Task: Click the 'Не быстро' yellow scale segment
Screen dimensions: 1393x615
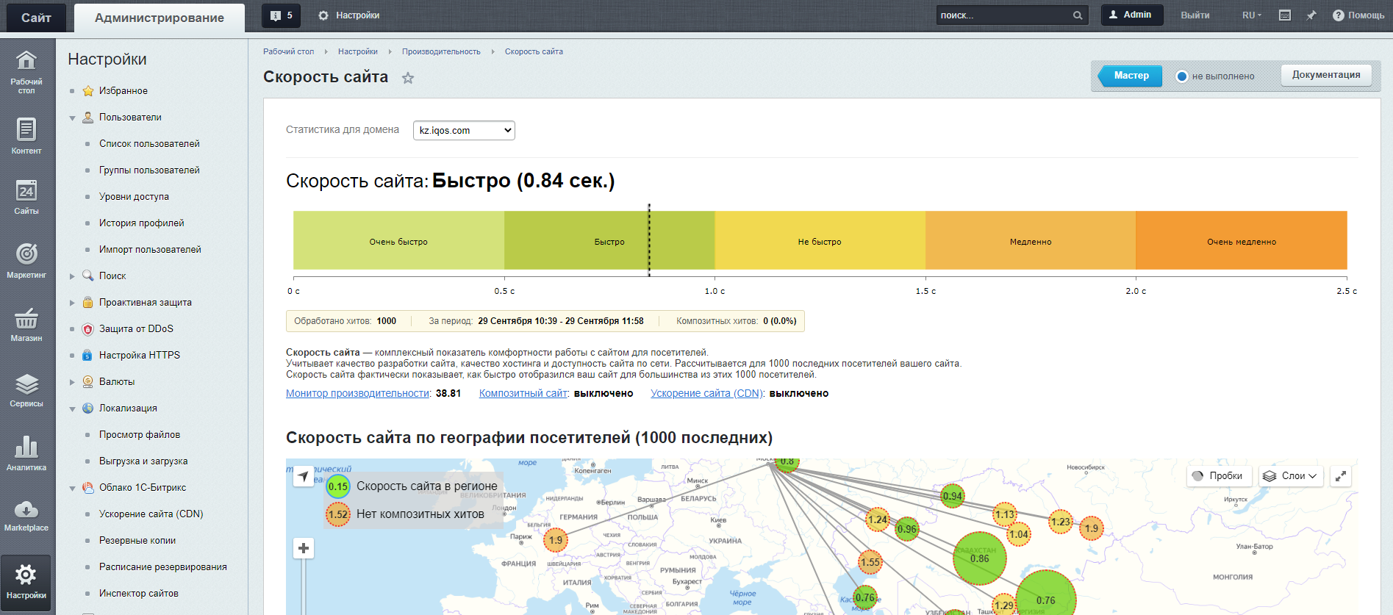Action: [x=820, y=241]
